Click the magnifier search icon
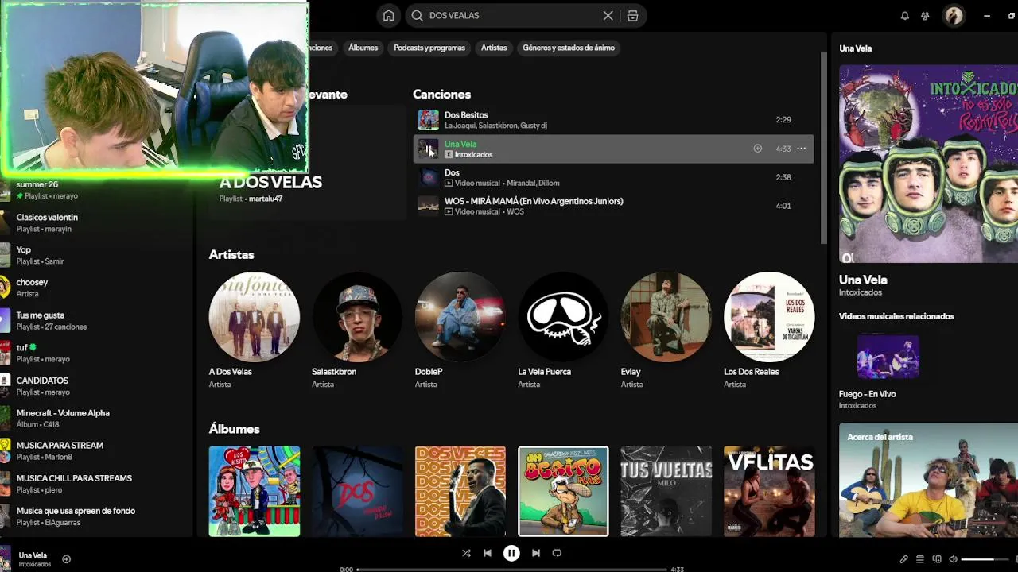The height and width of the screenshot is (572, 1018). point(417,16)
